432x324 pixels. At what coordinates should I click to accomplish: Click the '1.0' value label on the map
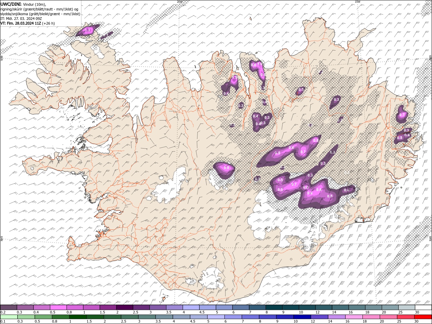click(x=260, y=63)
